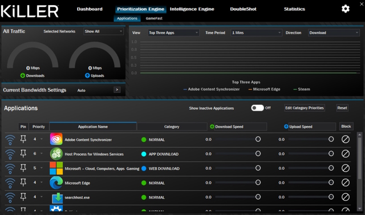Switch to DoubleShot tab
Screen dimensions: 365x215
tap(244, 9)
